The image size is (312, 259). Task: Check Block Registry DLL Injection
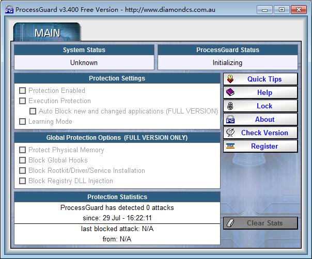(x=23, y=181)
